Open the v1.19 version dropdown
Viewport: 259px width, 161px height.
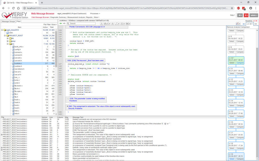coord(249,24)
